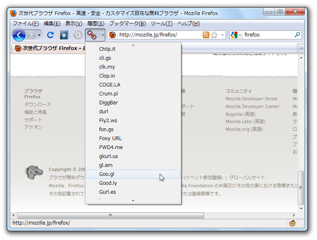Click the vertical scrollbar up arrow
Viewport: 317px width, 240px height.
coord(301,58)
